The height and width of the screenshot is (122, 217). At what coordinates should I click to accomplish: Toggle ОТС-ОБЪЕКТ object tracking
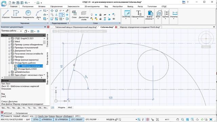[77, 119]
